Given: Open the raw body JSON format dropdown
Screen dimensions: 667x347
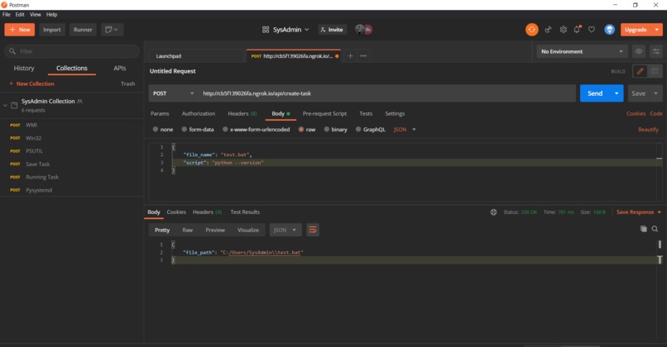Looking at the screenshot, I should [x=405, y=130].
